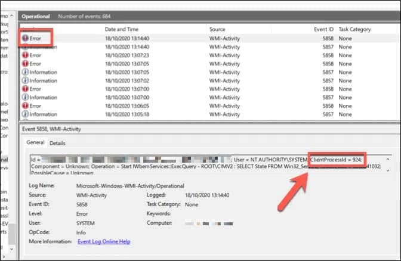Click the up arrow of event description scrollbar
Screen dimensions: 401x261
pyautogui.click(x=388, y=159)
